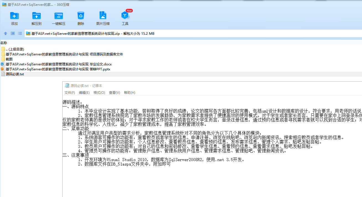Screen dimensions: 362x197
Task: Click the 360压缩 app icon in title bar
Action: [4, 4]
